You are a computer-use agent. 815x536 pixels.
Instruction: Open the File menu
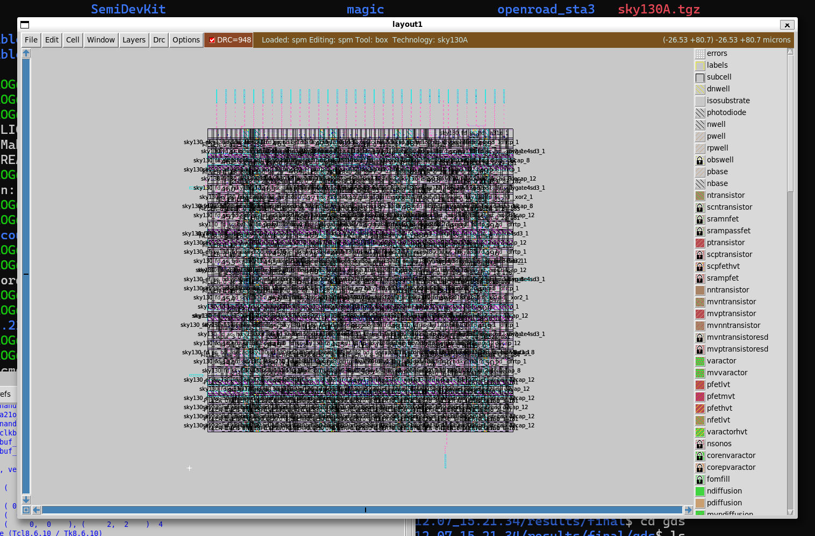click(31, 40)
